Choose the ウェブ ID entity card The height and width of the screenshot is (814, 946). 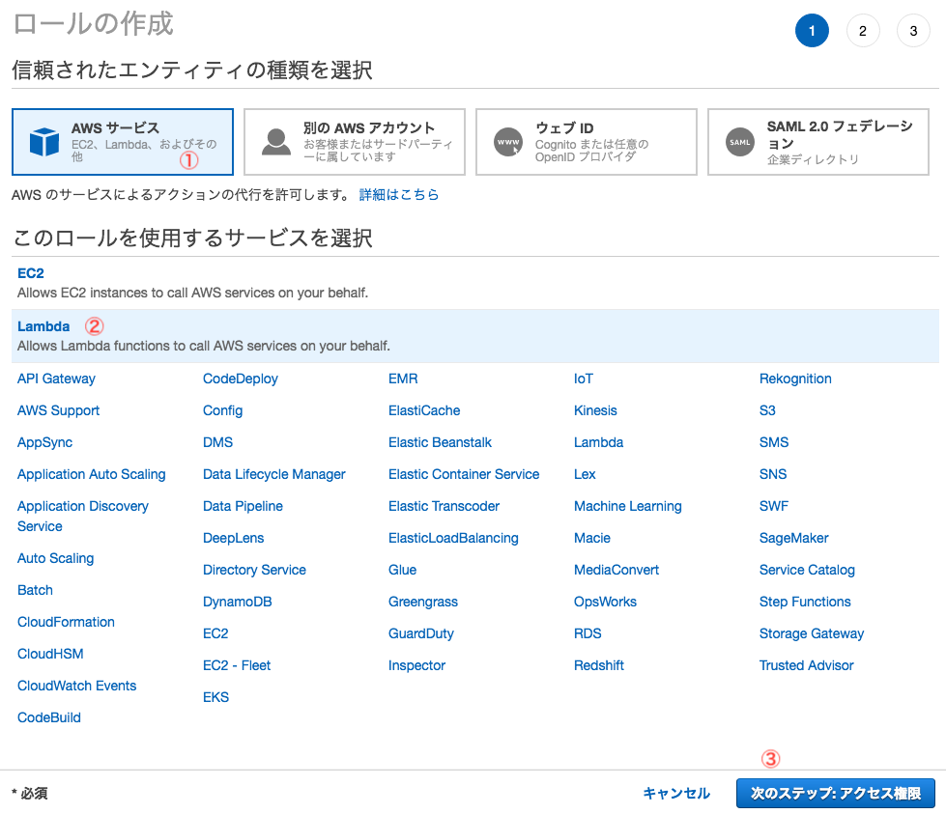tap(587, 142)
